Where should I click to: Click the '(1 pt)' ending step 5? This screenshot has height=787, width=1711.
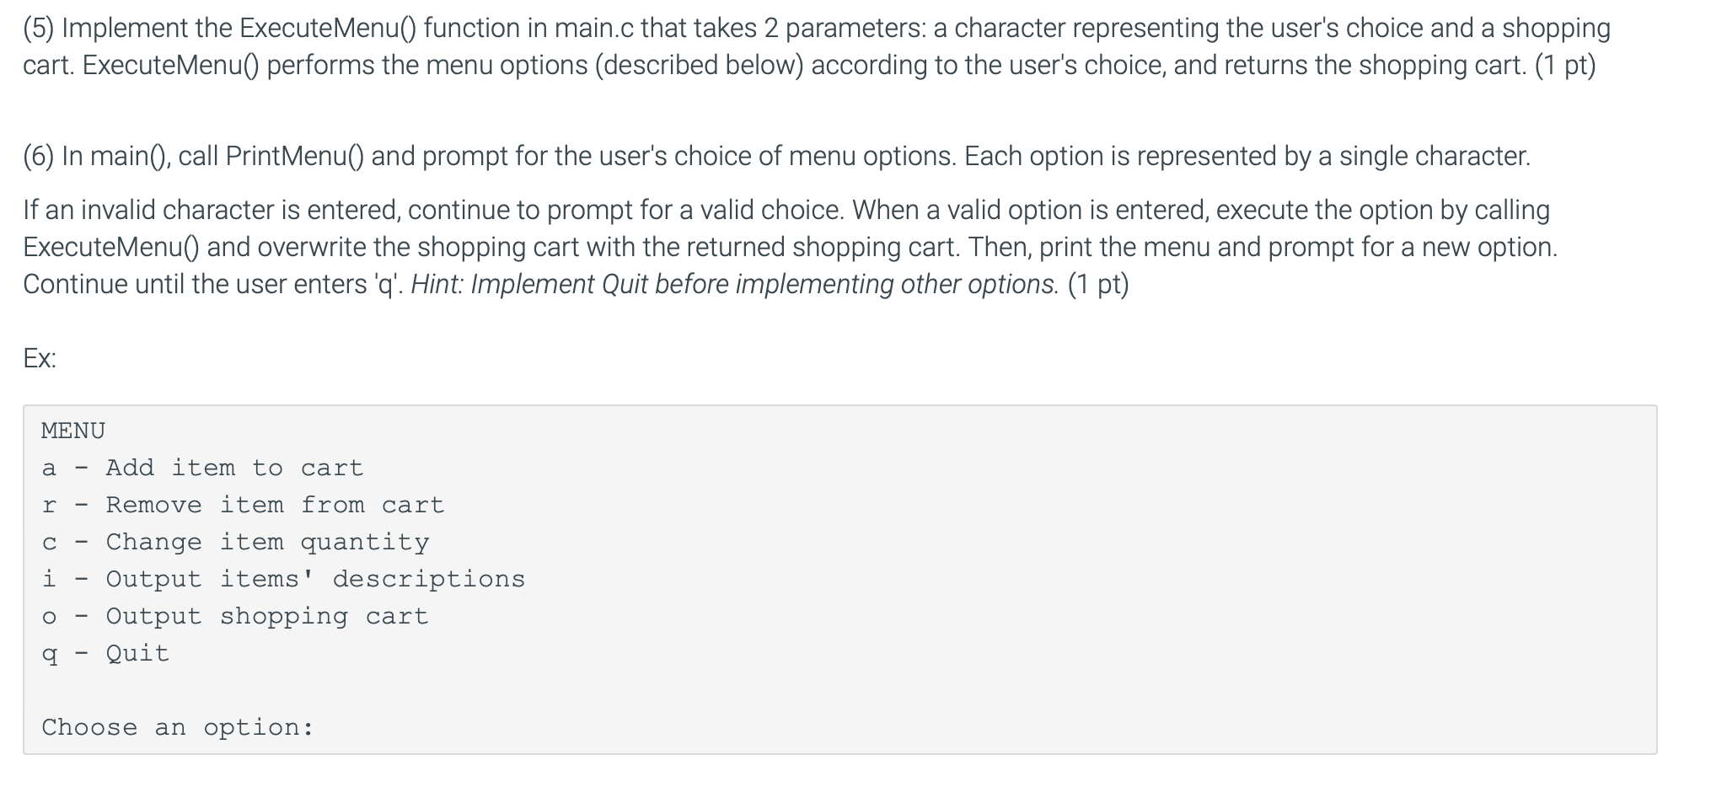pyautogui.click(x=1564, y=65)
